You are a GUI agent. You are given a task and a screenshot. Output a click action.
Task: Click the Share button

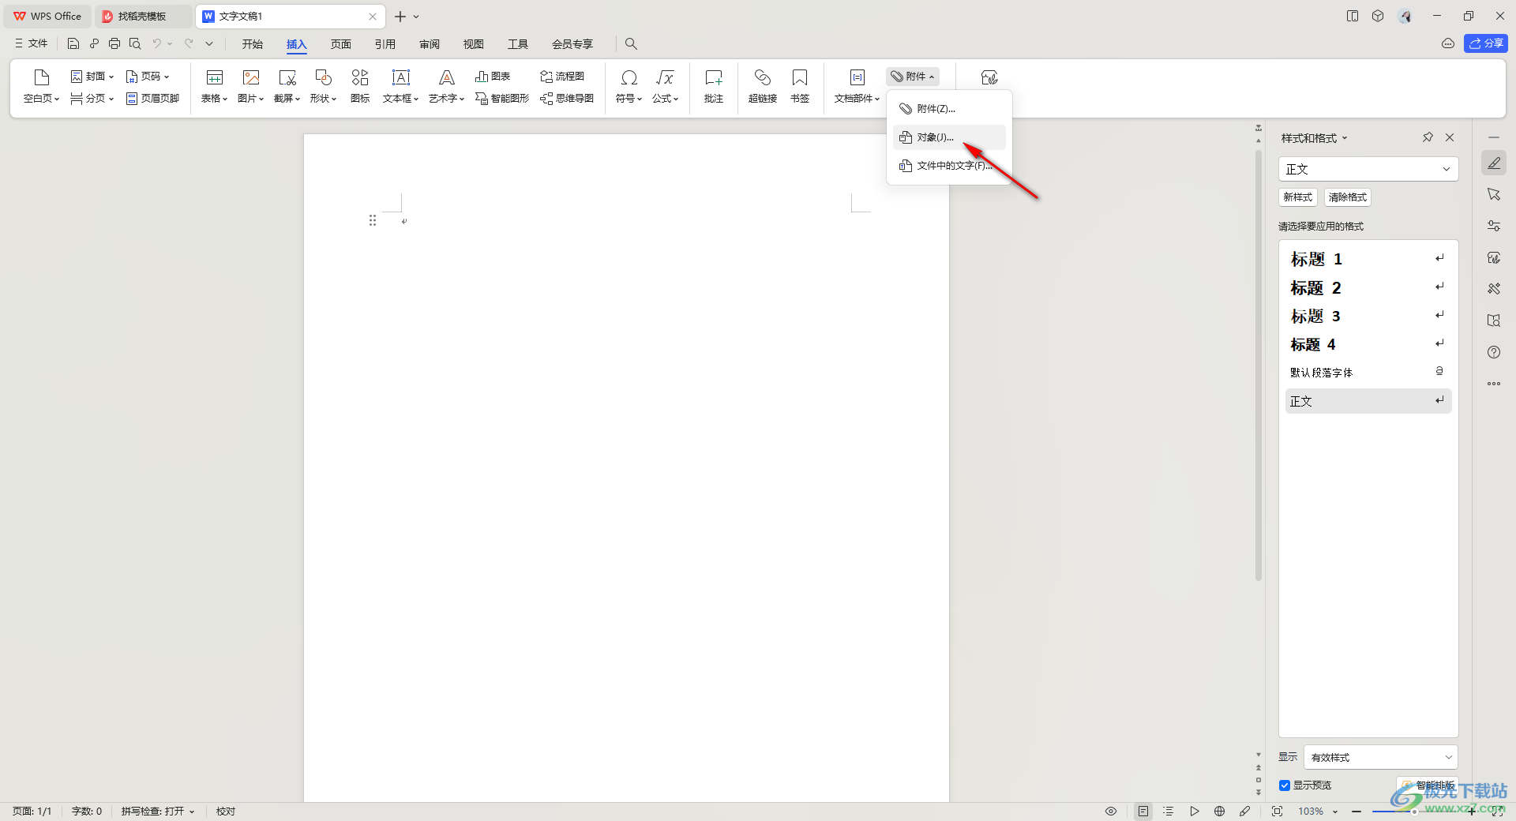(1485, 43)
